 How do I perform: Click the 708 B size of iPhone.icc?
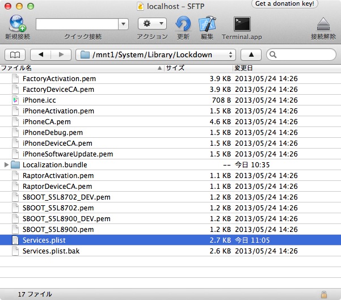click(x=221, y=100)
